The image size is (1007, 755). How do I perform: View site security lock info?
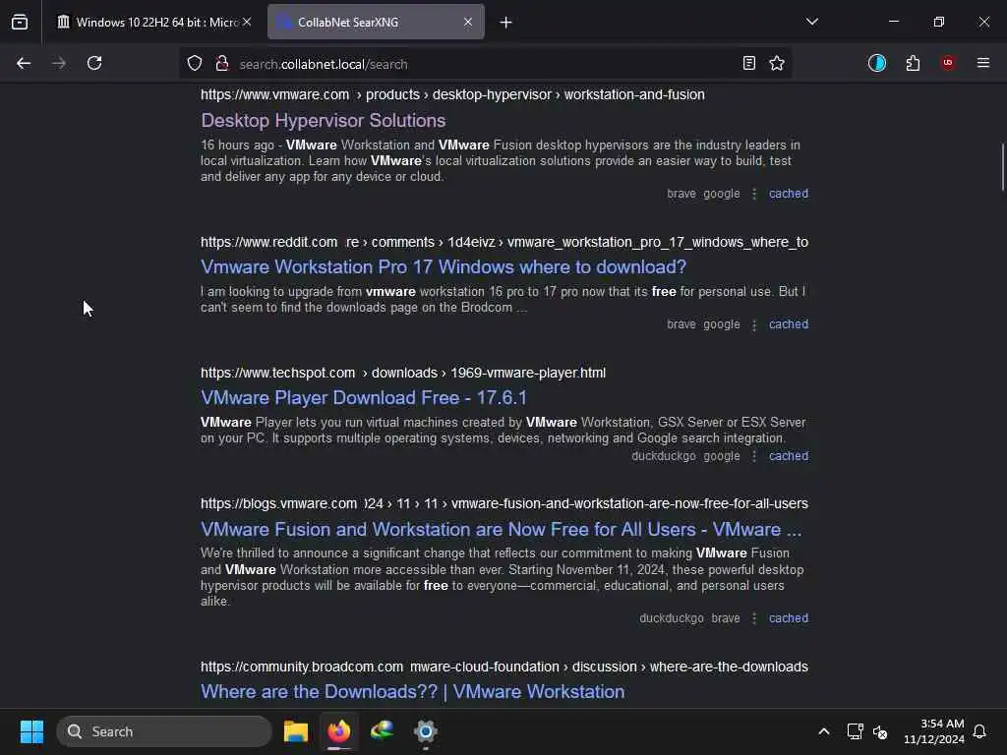222,63
